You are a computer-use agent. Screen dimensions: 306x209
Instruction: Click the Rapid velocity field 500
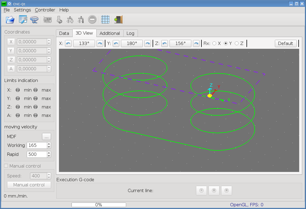pyautogui.click(x=37, y=154)
